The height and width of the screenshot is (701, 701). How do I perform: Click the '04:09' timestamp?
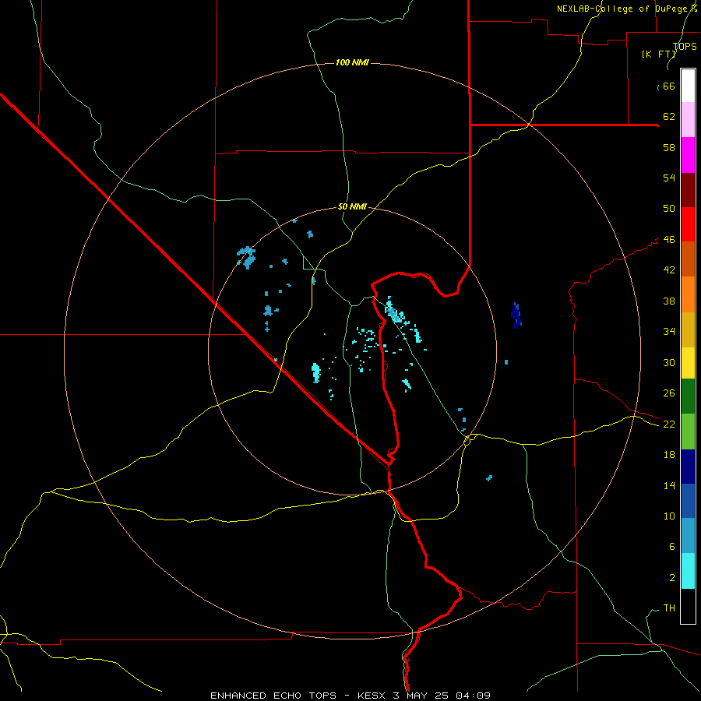pos(473,696)
